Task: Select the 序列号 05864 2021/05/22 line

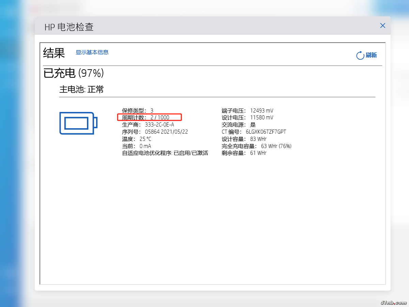Action: (x=155, y=132)
